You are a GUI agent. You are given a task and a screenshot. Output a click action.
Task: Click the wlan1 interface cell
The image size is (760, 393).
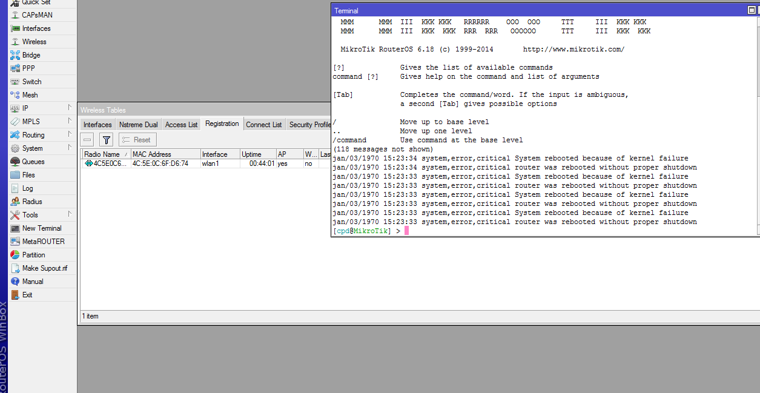point(211,163)
